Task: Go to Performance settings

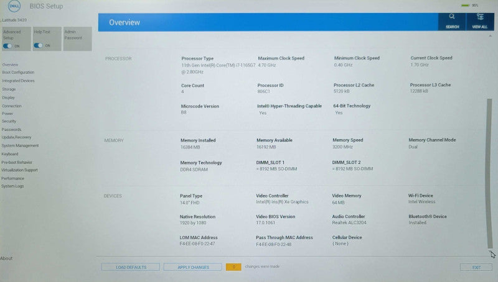Action: click(12, 178)
